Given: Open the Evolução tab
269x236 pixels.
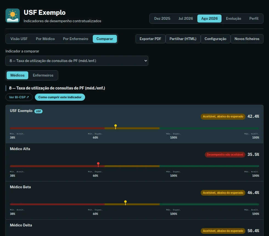Looking at the screenshot, I should point(233,19).
